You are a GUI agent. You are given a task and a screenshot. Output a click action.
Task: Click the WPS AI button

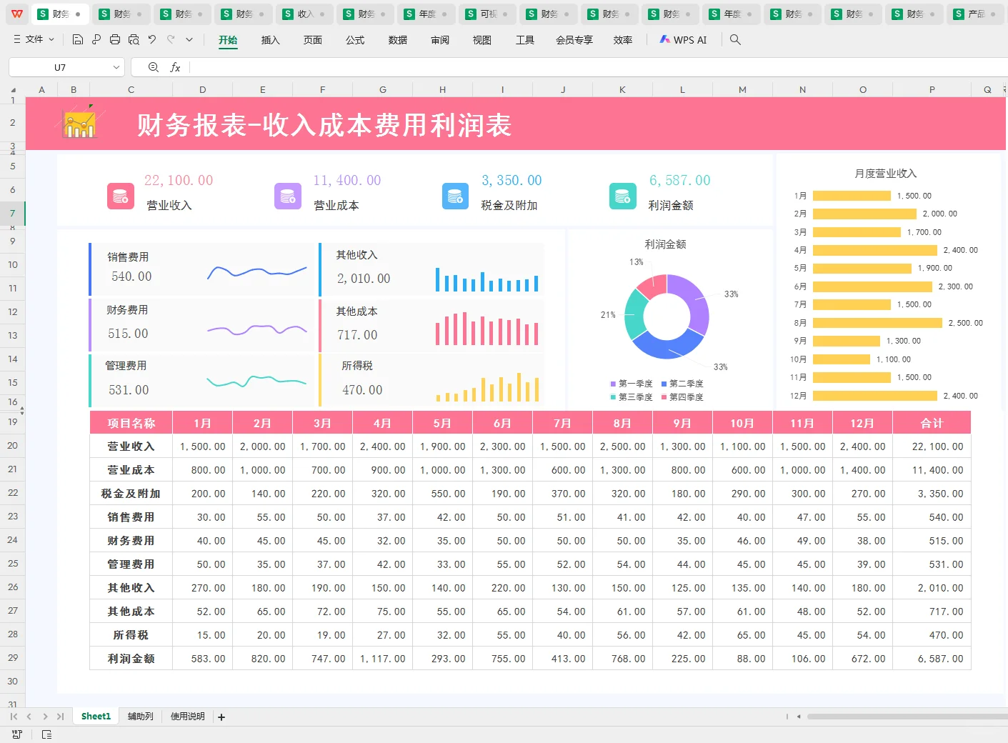click(683, 40)
